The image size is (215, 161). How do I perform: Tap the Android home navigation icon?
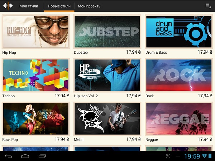[x=25, y=156]
